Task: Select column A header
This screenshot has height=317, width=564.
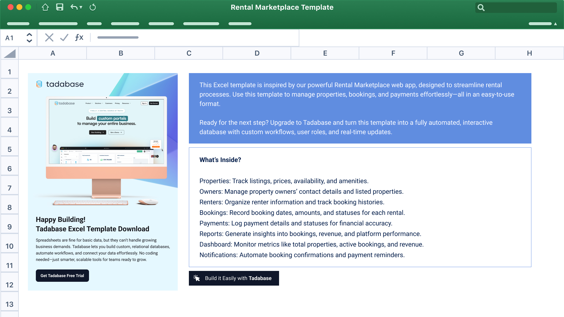Action: (x=53, y=53)
